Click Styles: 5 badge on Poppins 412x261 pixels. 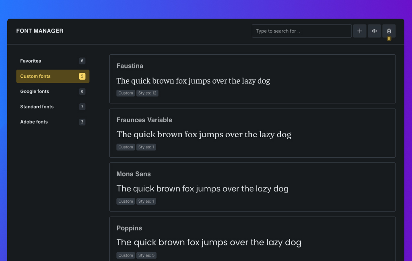tap(146, 255)
